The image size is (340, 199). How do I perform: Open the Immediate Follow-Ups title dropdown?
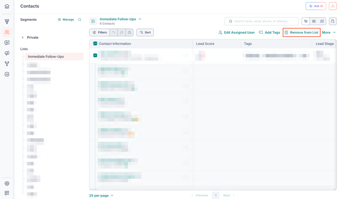point(120,19)
